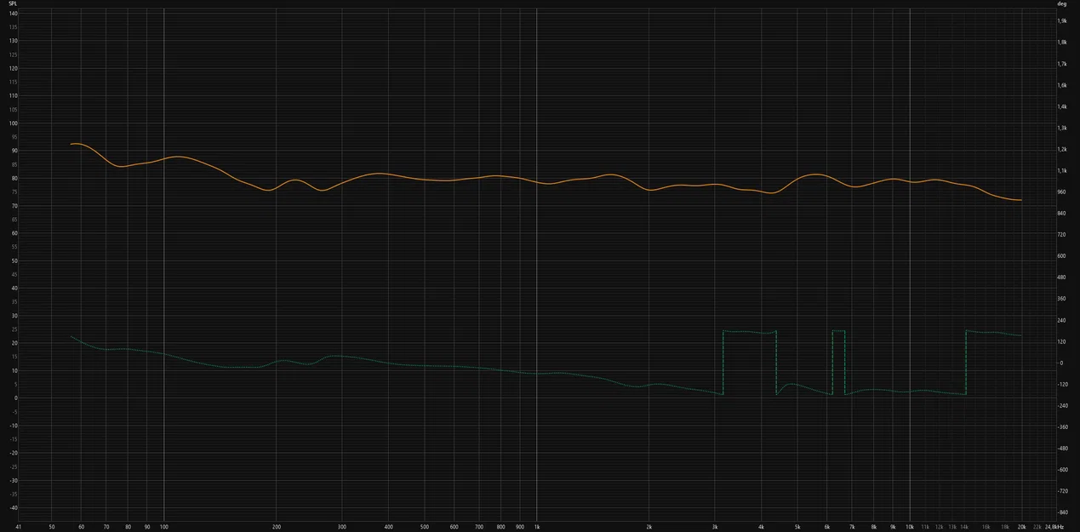Click the 5k label on frequency axis

tap(797, 527)
